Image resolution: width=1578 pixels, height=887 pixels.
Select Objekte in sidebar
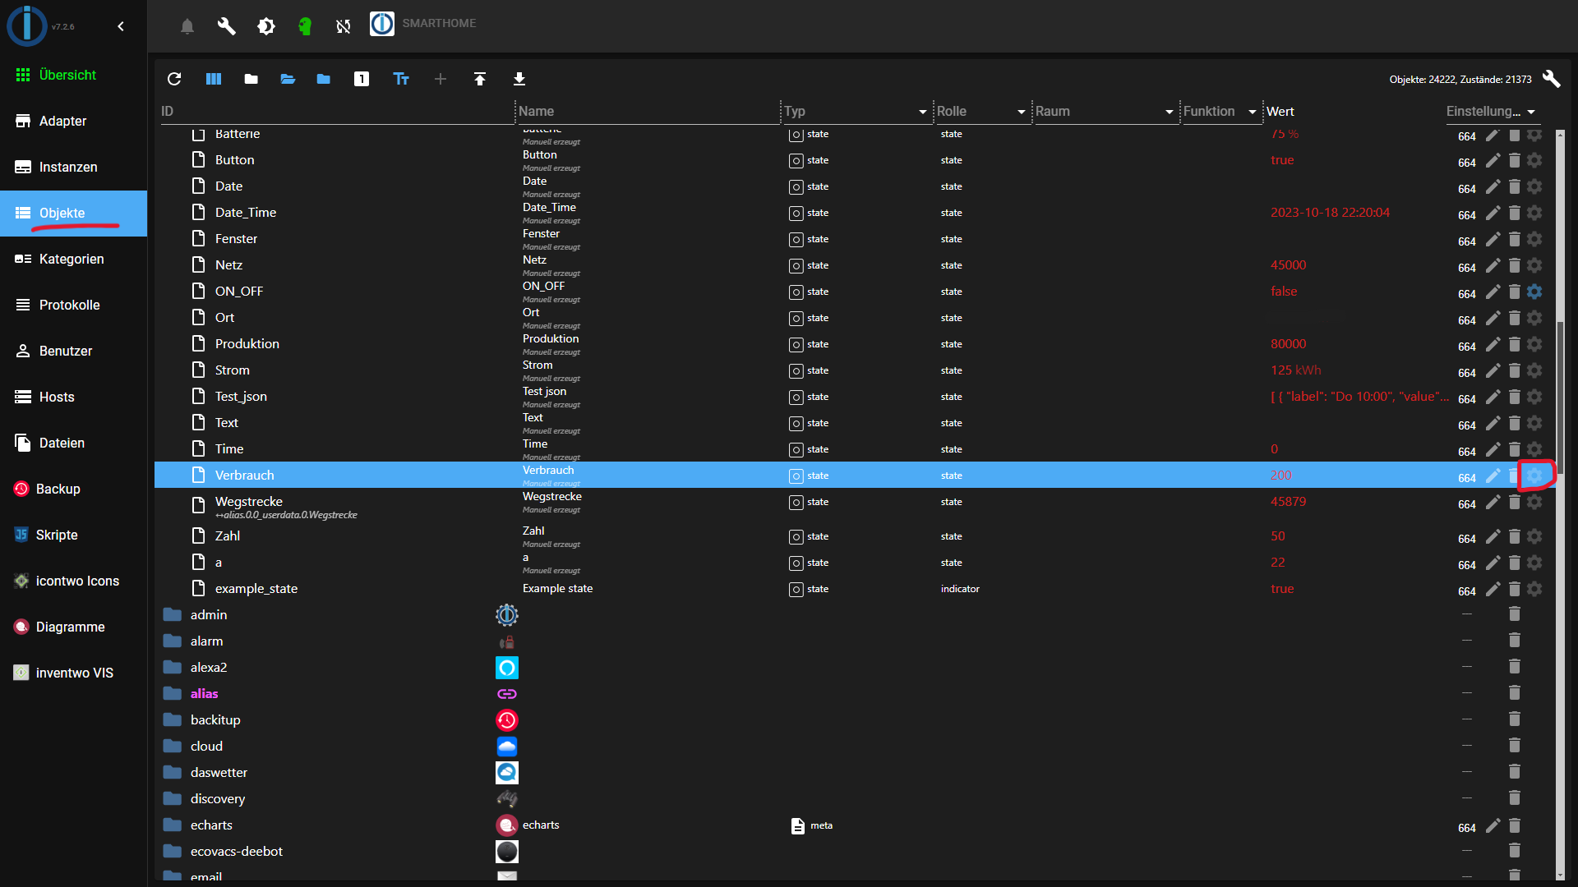(x=73, y=213)
